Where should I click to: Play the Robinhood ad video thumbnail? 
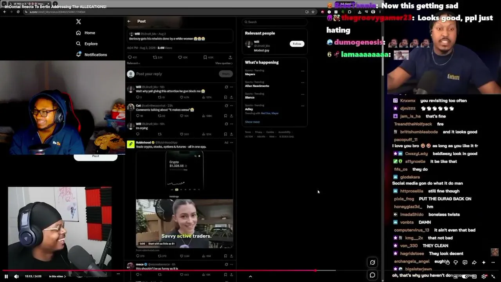(184, 223)
